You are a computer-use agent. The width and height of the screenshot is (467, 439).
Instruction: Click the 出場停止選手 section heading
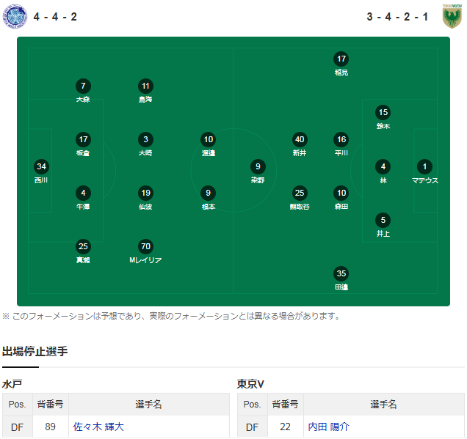click(x=35, y=351)
